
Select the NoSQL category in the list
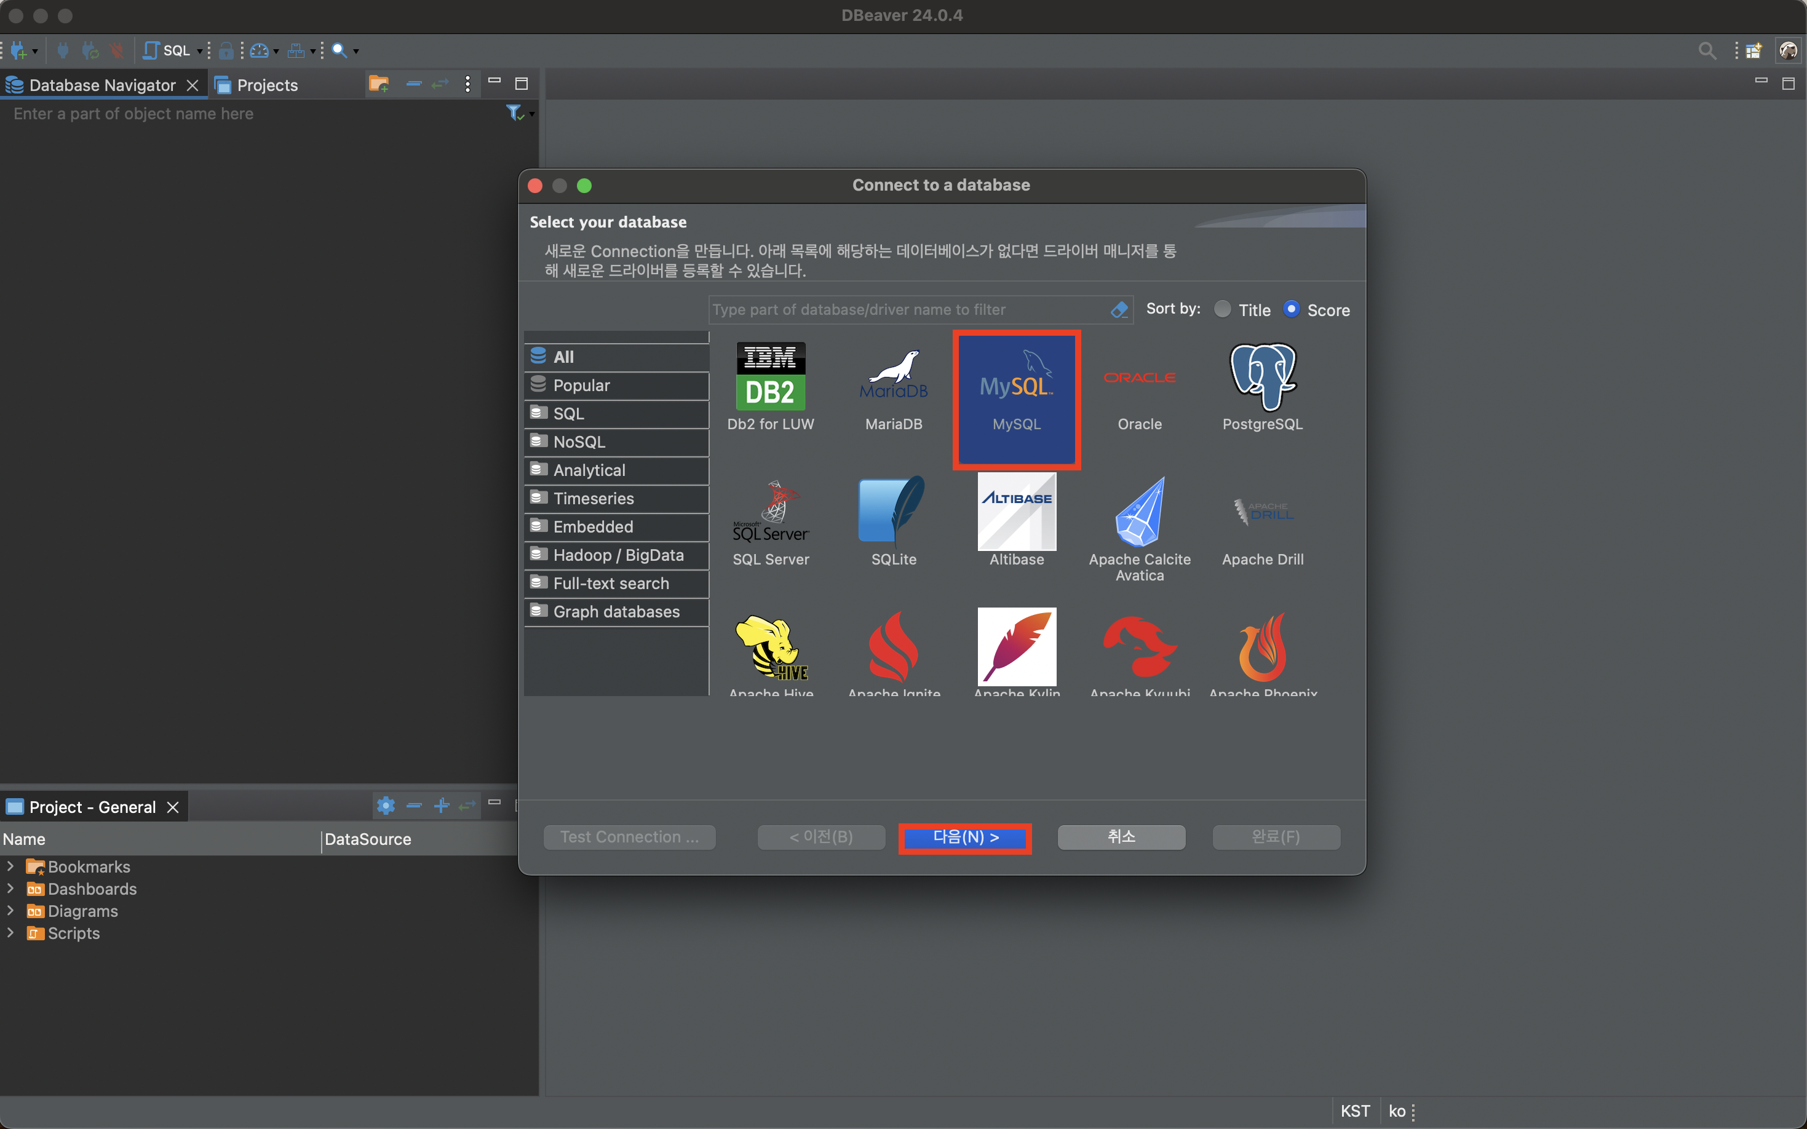(x=579, y=442)
